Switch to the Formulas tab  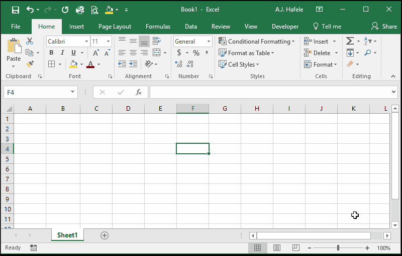click(158, 27)
